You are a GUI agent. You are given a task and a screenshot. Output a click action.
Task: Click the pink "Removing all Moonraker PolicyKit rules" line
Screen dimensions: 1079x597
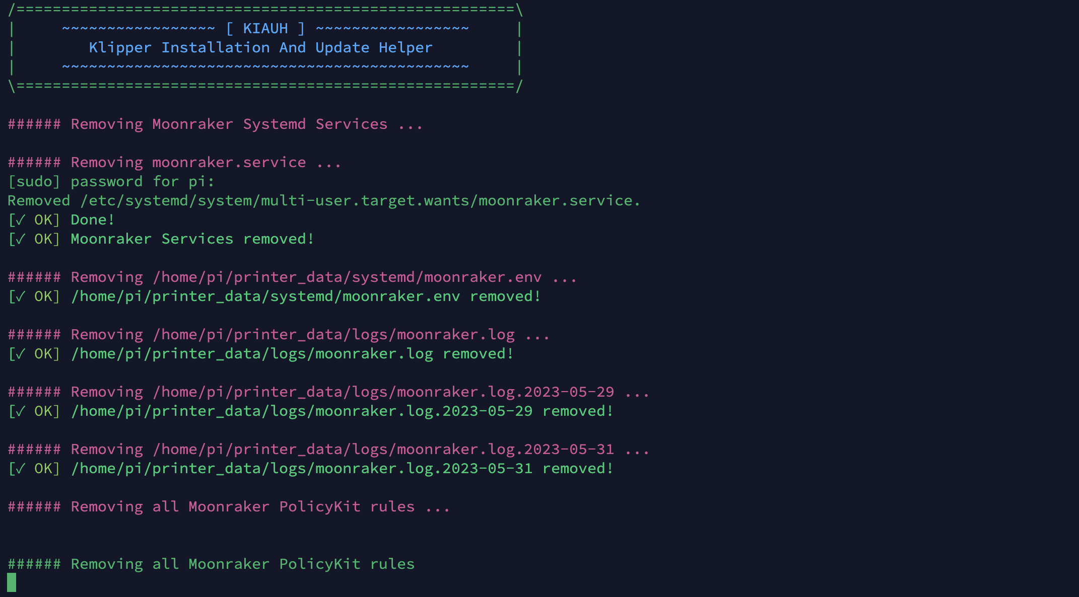[x=229, y=507]
